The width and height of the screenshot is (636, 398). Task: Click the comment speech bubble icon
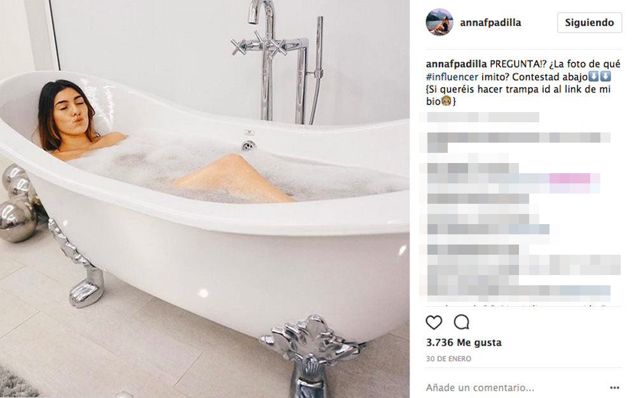(x=462, y=322)
